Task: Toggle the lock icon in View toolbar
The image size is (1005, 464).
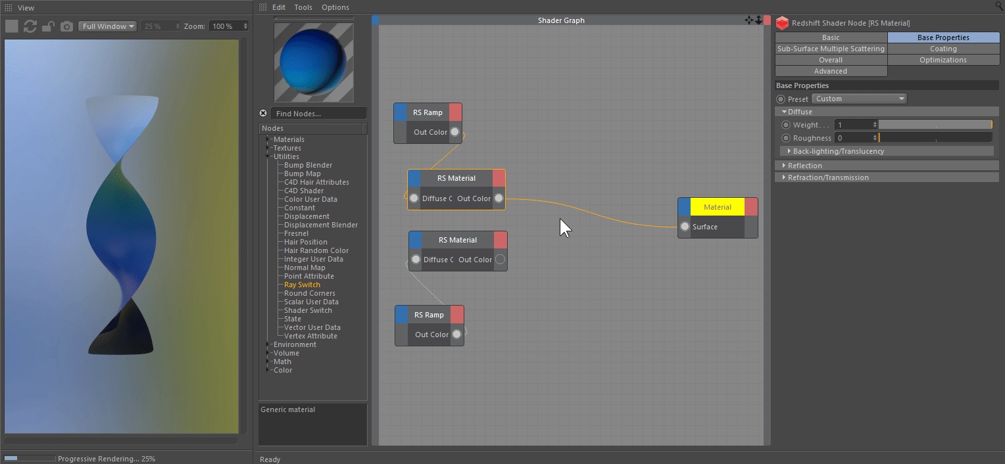Action: pos(48,26)
